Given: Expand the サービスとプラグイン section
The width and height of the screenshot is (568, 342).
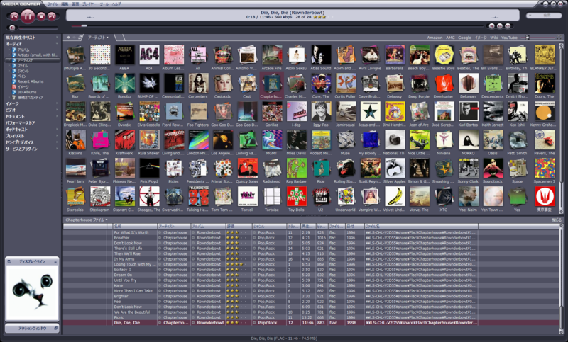Looking at the screenshot, I should pyautogui.click(x=57, y=149).
